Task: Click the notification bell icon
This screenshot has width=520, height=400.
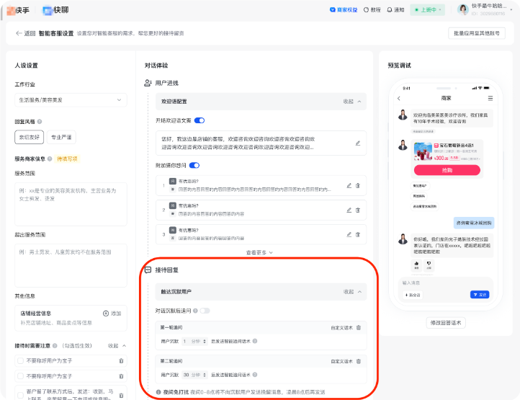Action: pos(390,10)
